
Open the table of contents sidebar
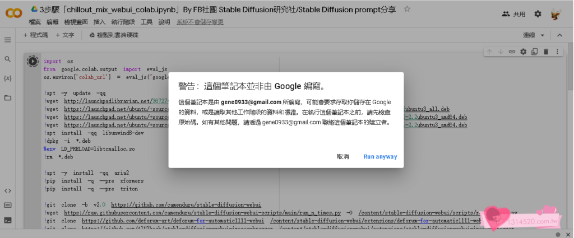click(8, 40)
